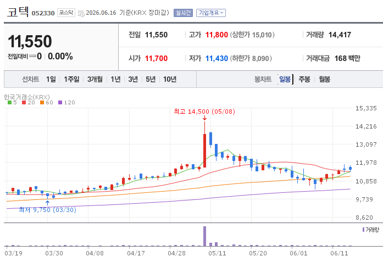This screenshot has width=383, height=262.
Task: Click the 8,620 price axis label
Action: point(364,218)
